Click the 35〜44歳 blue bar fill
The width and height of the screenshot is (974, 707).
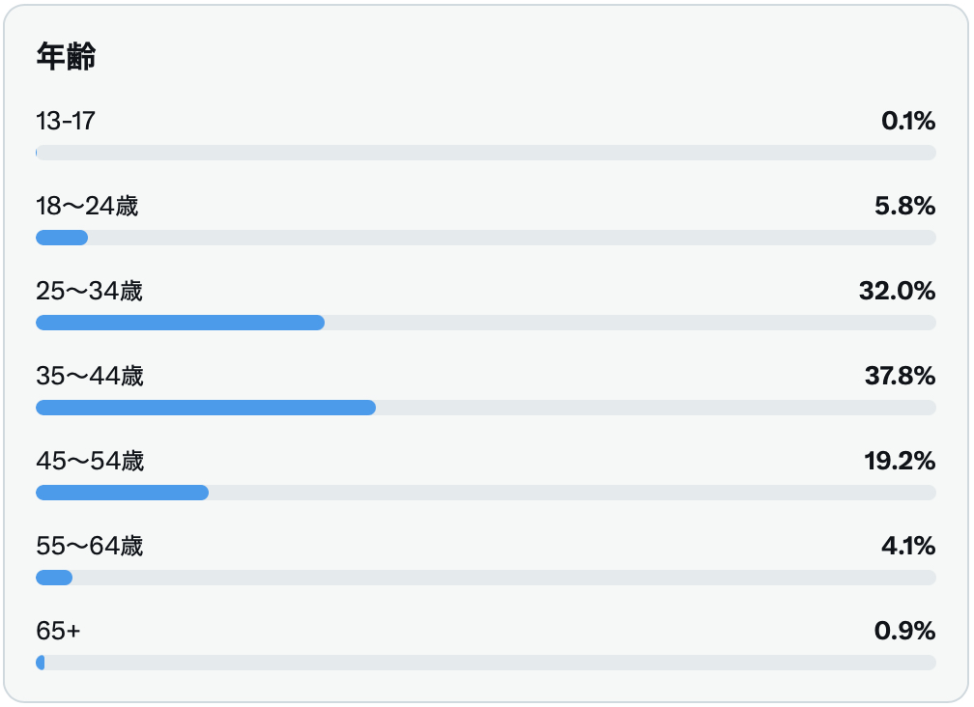point(206,408)
